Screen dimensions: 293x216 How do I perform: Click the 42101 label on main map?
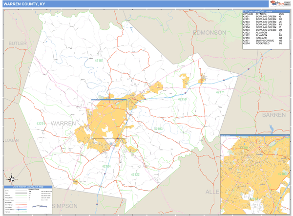coord(99,61)
